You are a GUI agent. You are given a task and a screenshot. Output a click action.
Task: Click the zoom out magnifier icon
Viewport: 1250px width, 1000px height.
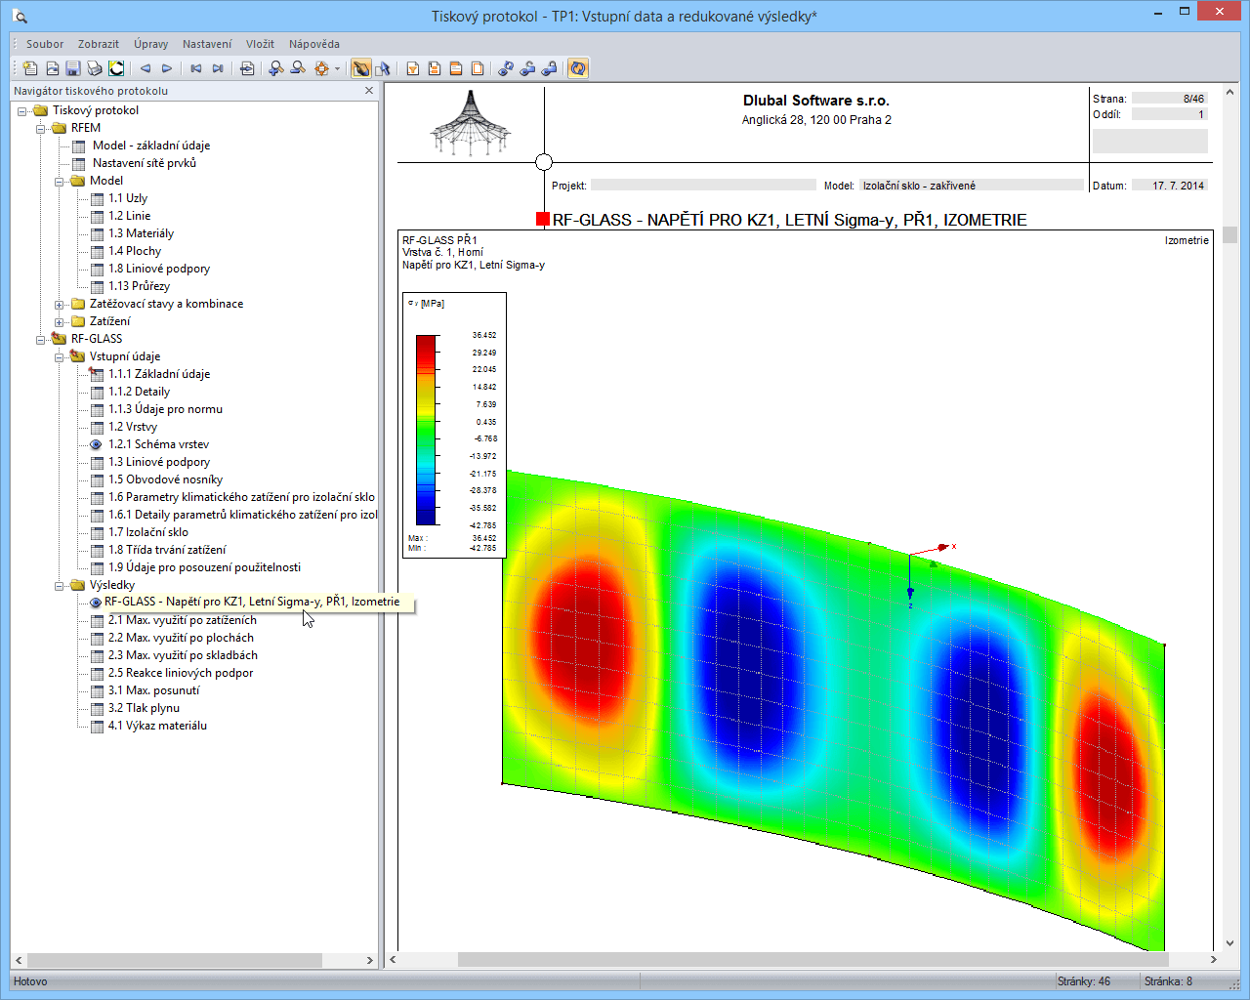[x=298, y=68]
